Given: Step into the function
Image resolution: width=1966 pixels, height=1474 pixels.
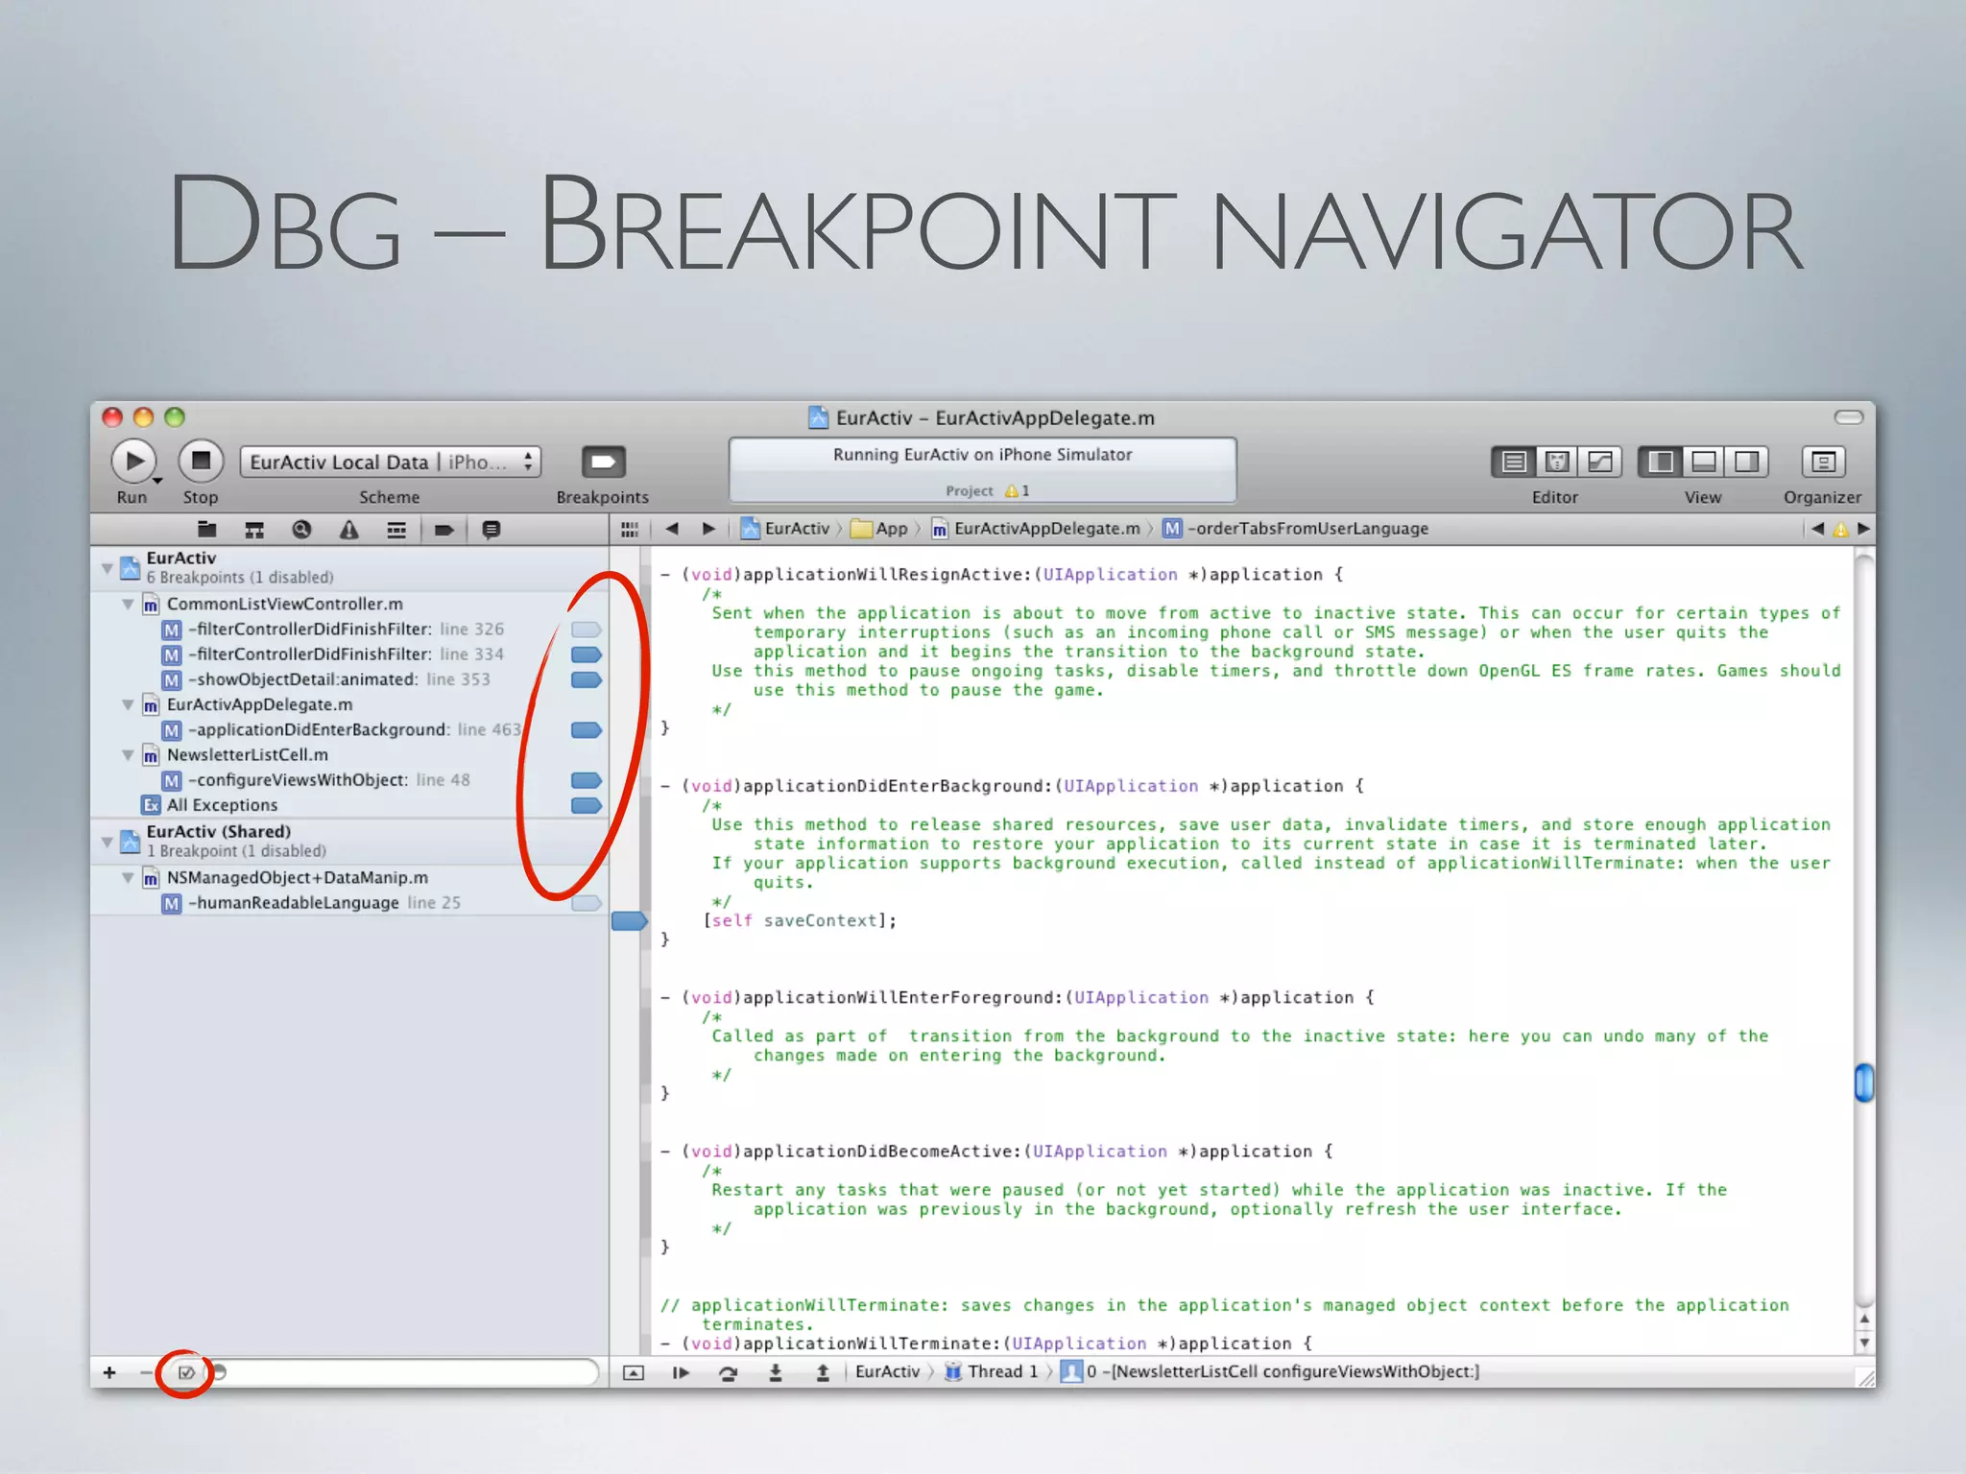Looking at the screenshot, I should coord(776,1373).
